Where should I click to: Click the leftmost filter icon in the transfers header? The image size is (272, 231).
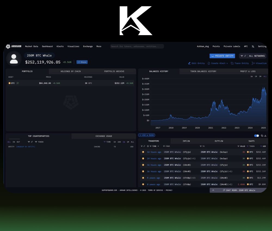coord(142,146)
